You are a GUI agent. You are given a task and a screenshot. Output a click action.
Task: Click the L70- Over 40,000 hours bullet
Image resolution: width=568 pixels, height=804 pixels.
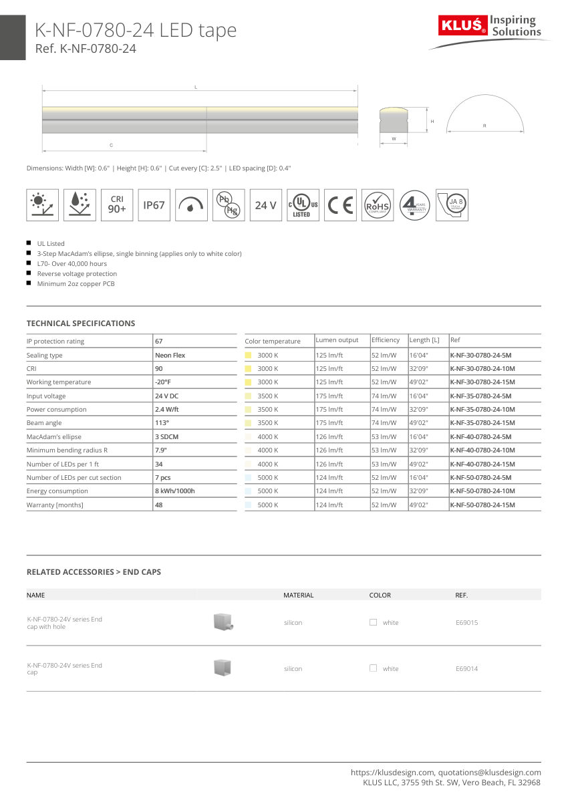72,264
